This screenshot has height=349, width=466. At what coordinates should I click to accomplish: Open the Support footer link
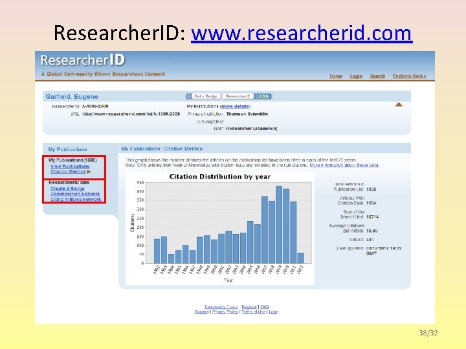click(201, 312)
